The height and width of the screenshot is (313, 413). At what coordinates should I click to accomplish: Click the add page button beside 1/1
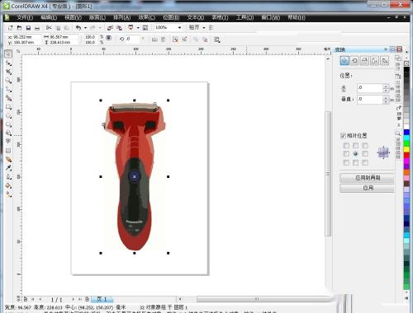87,299
